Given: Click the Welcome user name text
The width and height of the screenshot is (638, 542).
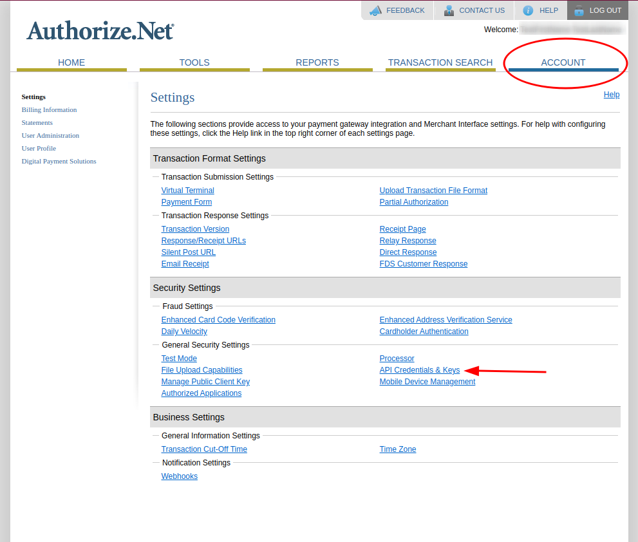Looking at the screenshot, I should click(571, 30).
